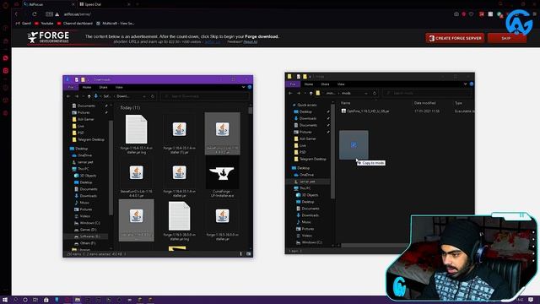Click the red SKIP button
Viewport: 540px width, 304px height.
coord(506,38)
